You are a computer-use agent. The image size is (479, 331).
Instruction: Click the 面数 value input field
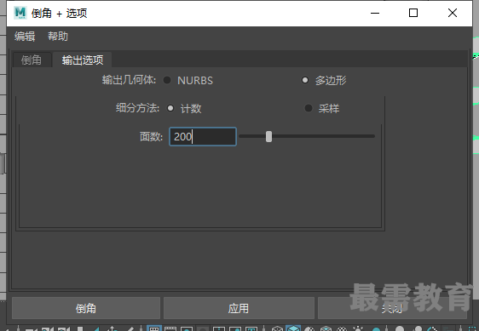203,136
